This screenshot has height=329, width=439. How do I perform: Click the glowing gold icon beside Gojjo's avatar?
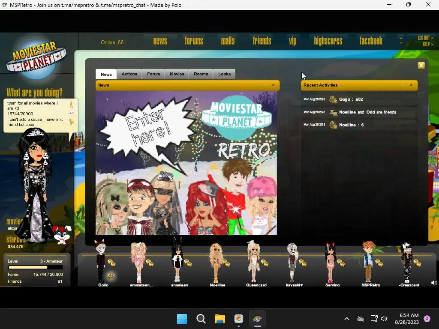(x=111, y=276)
